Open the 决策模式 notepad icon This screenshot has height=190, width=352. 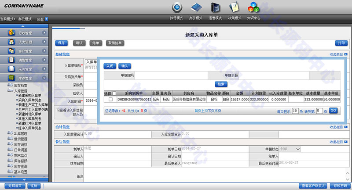(234, 8)
